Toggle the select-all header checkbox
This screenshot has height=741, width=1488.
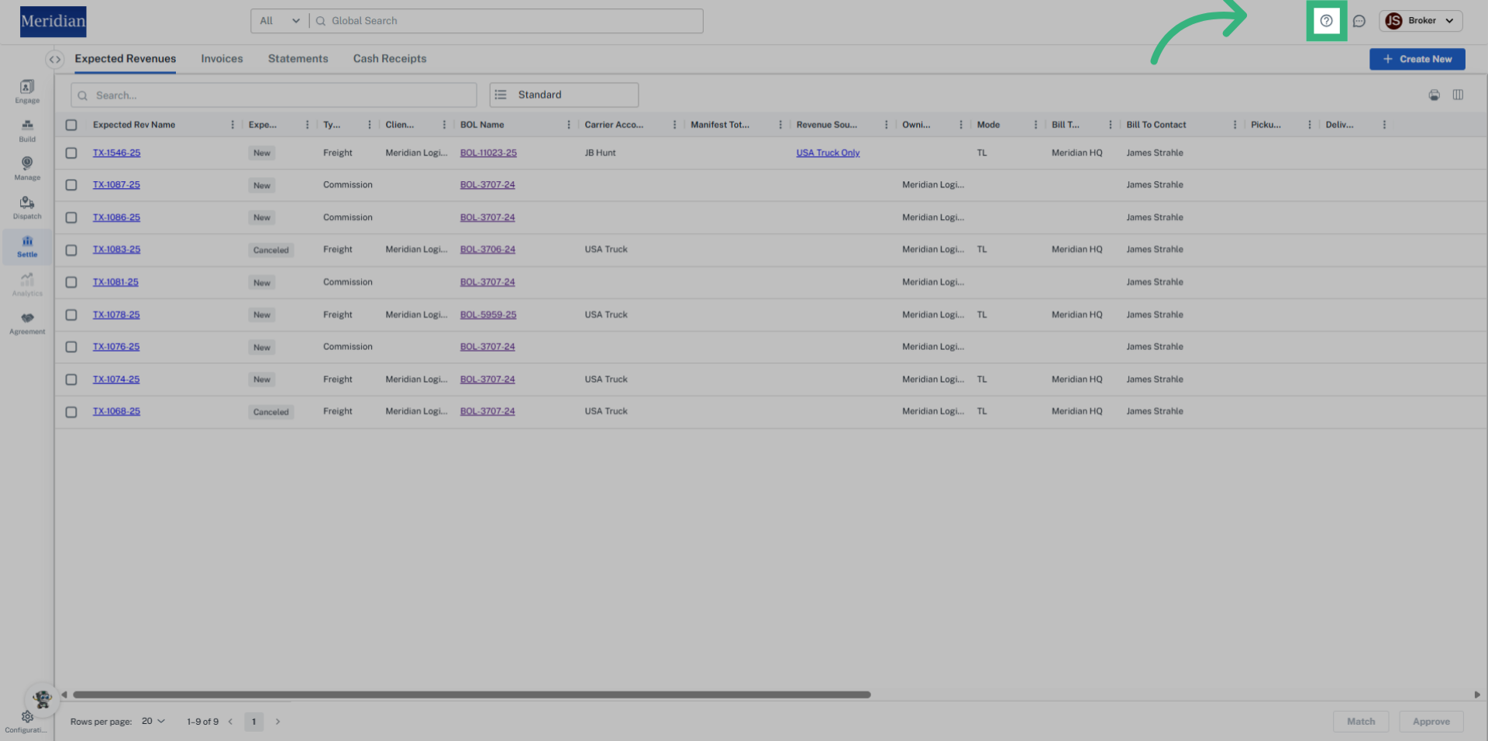click(71, 125)
